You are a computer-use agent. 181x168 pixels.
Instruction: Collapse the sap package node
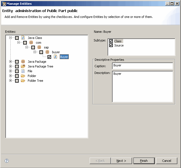(x=27, y=47)
